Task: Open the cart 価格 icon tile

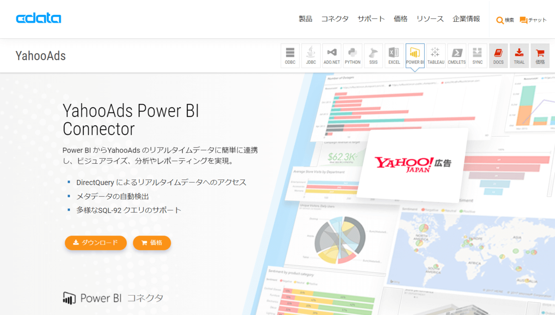Action: tap(540, 56)
